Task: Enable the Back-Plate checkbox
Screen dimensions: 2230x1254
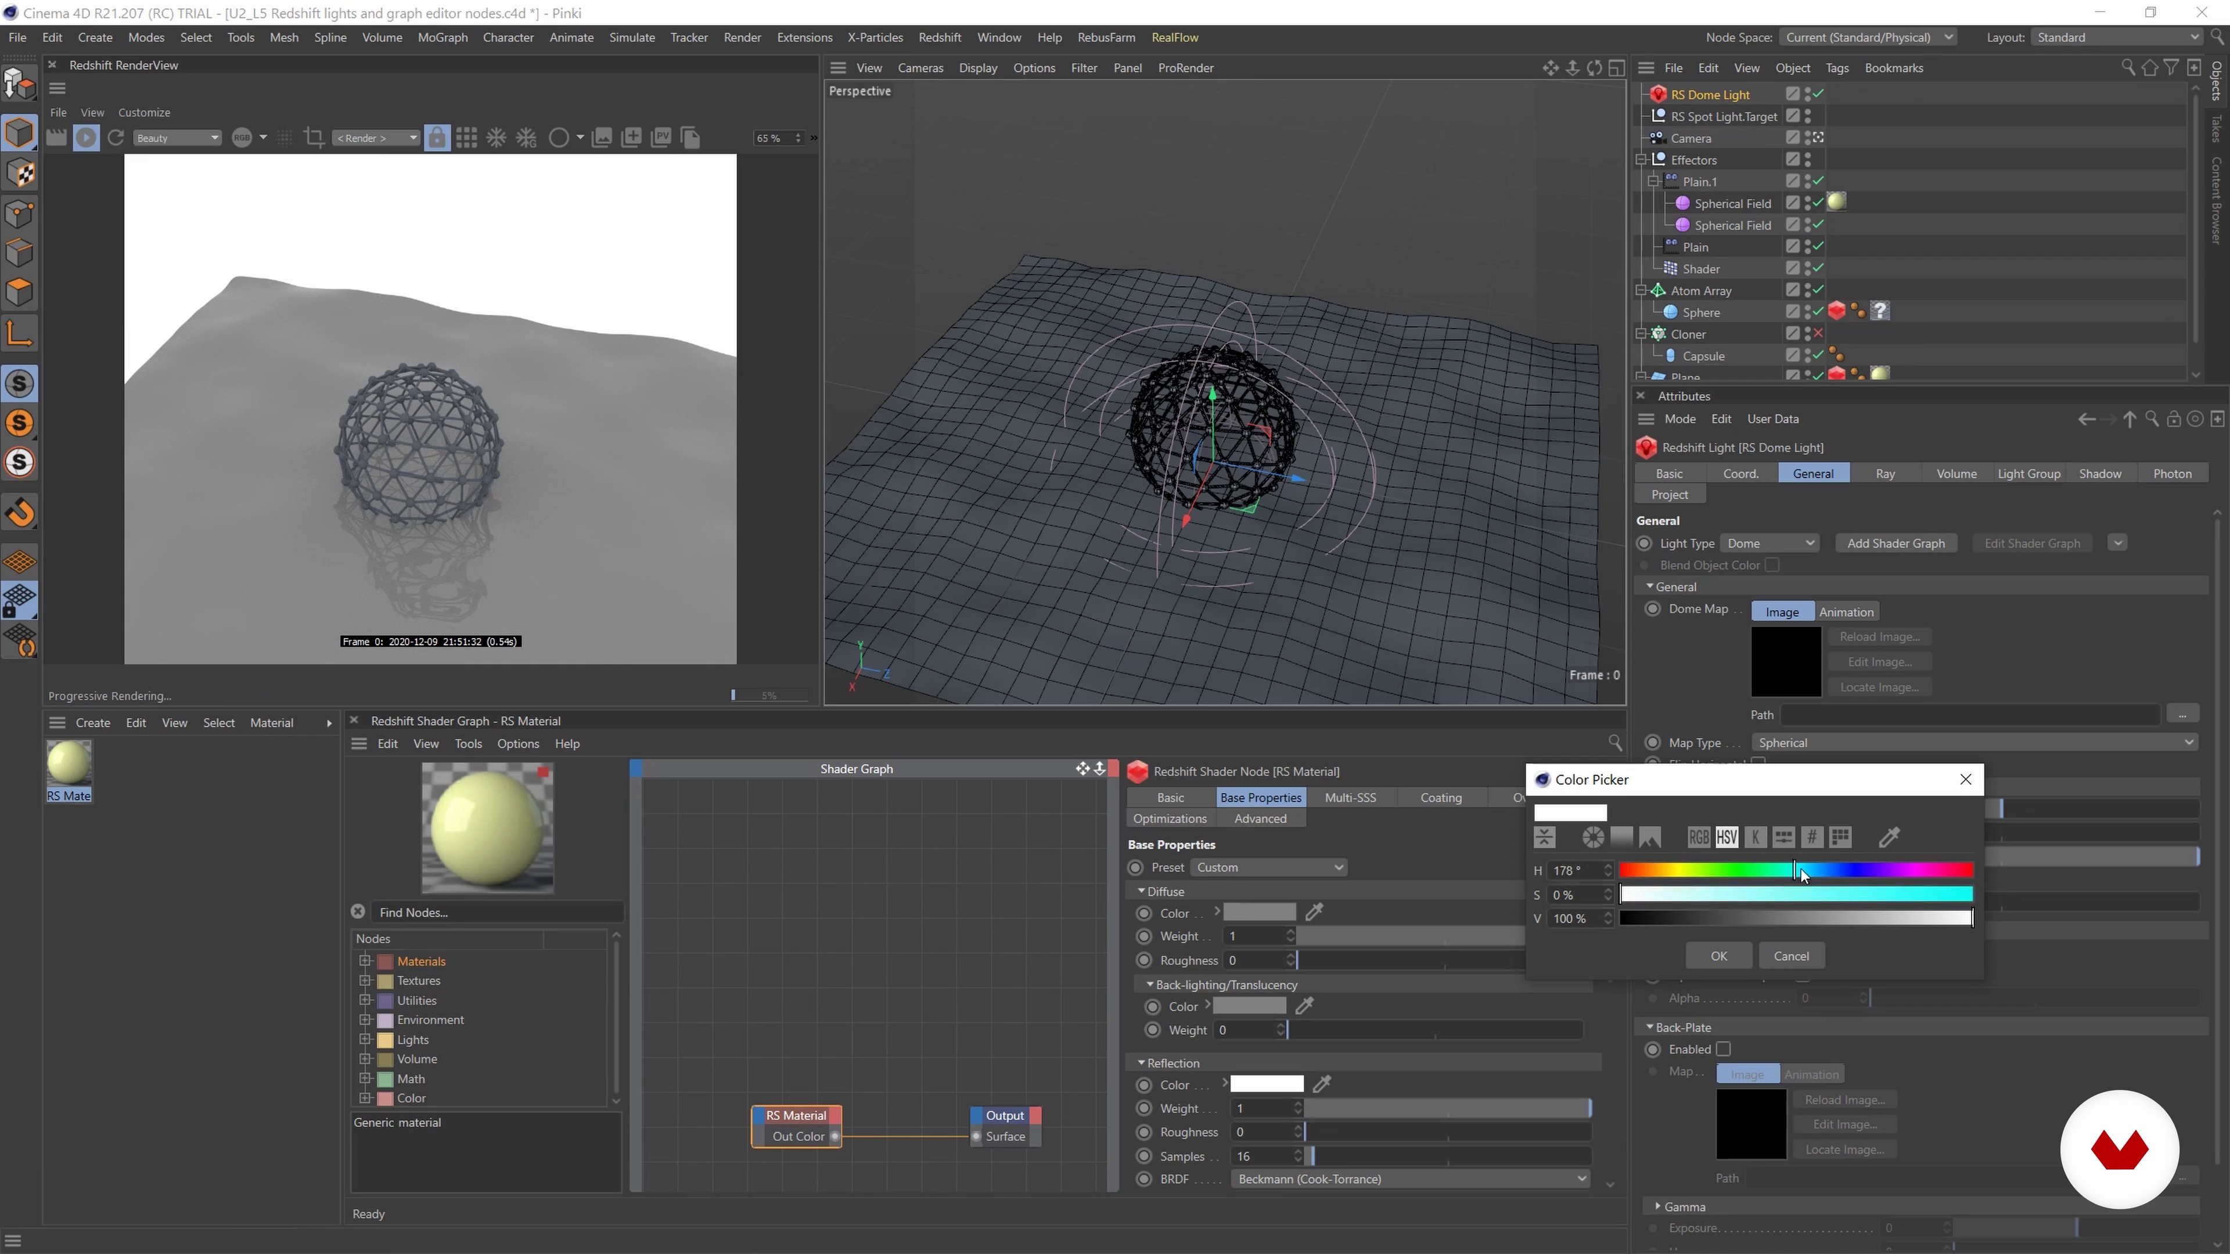Action: click(1724, 1049)
